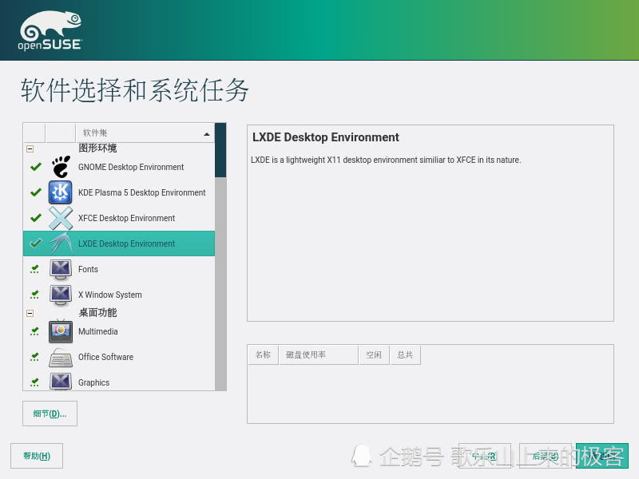Click the 桌面功能 category label
The image size is (639, 479).
click(x=97, y=312)
